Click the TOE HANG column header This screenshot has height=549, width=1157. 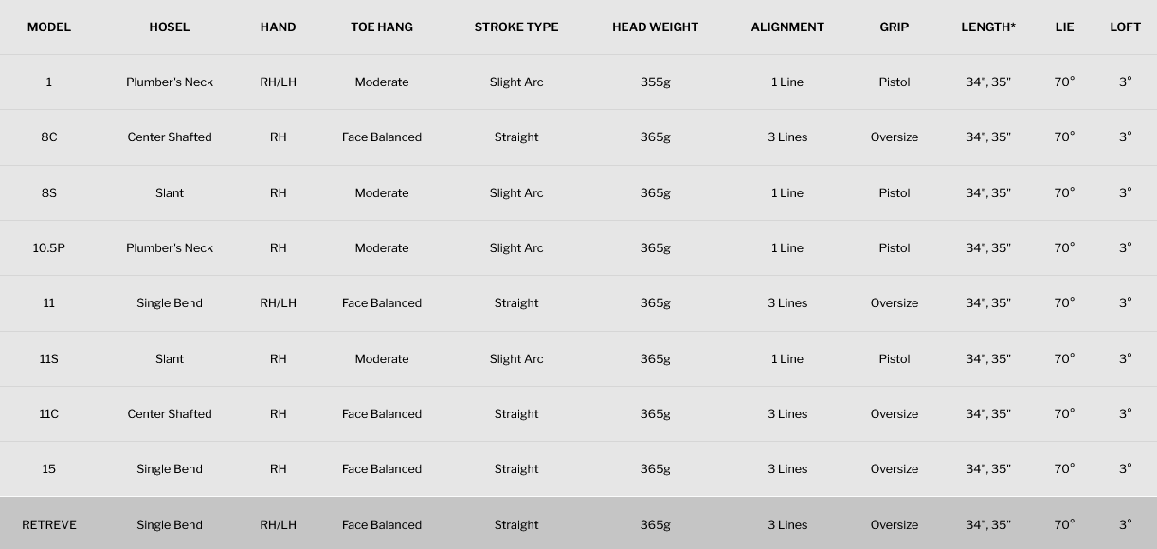pyautogui.click(x=382, y=27)
